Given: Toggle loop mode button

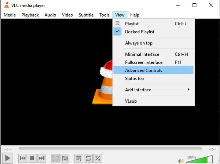Looking at the screenshot, I should coord(88,158).
